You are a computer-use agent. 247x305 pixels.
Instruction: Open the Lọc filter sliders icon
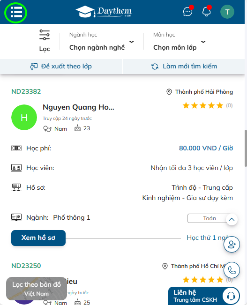click(45, 35)
